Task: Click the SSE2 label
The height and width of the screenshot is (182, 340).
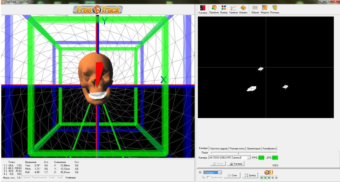Action: tap(275, 165)
